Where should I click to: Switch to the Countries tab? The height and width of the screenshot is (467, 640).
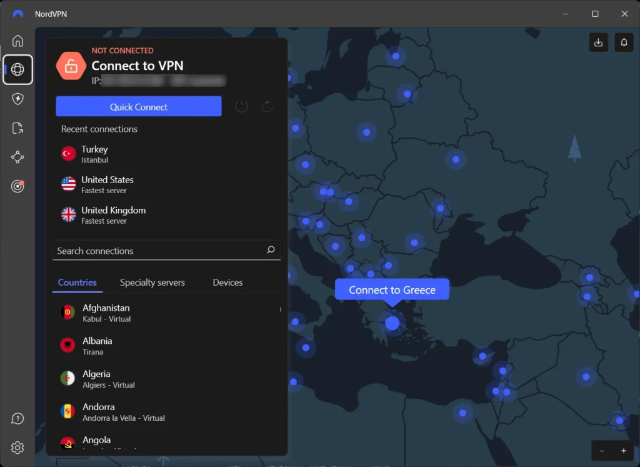(77, 283)
